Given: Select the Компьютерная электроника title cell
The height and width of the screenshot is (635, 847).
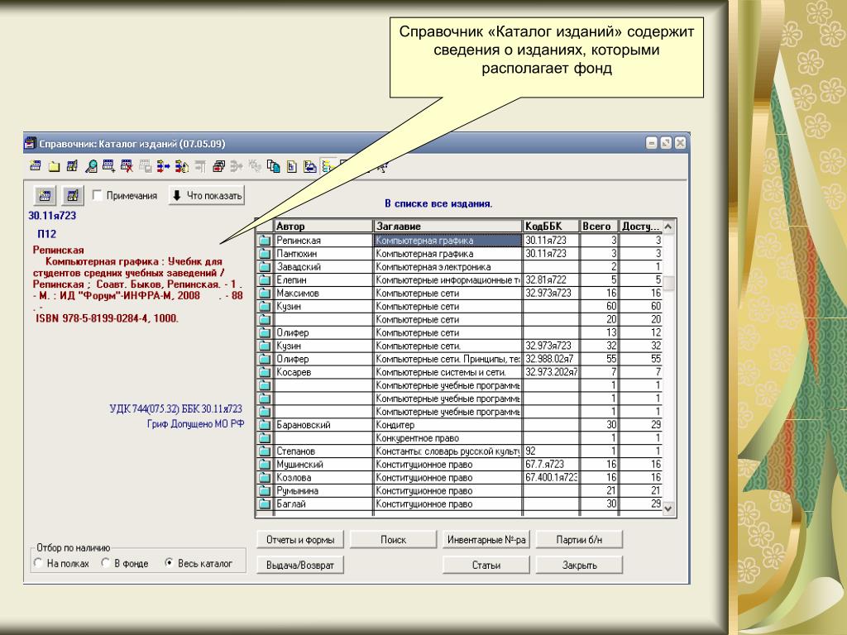Looking at the screenshot, I should click(447, 267).
